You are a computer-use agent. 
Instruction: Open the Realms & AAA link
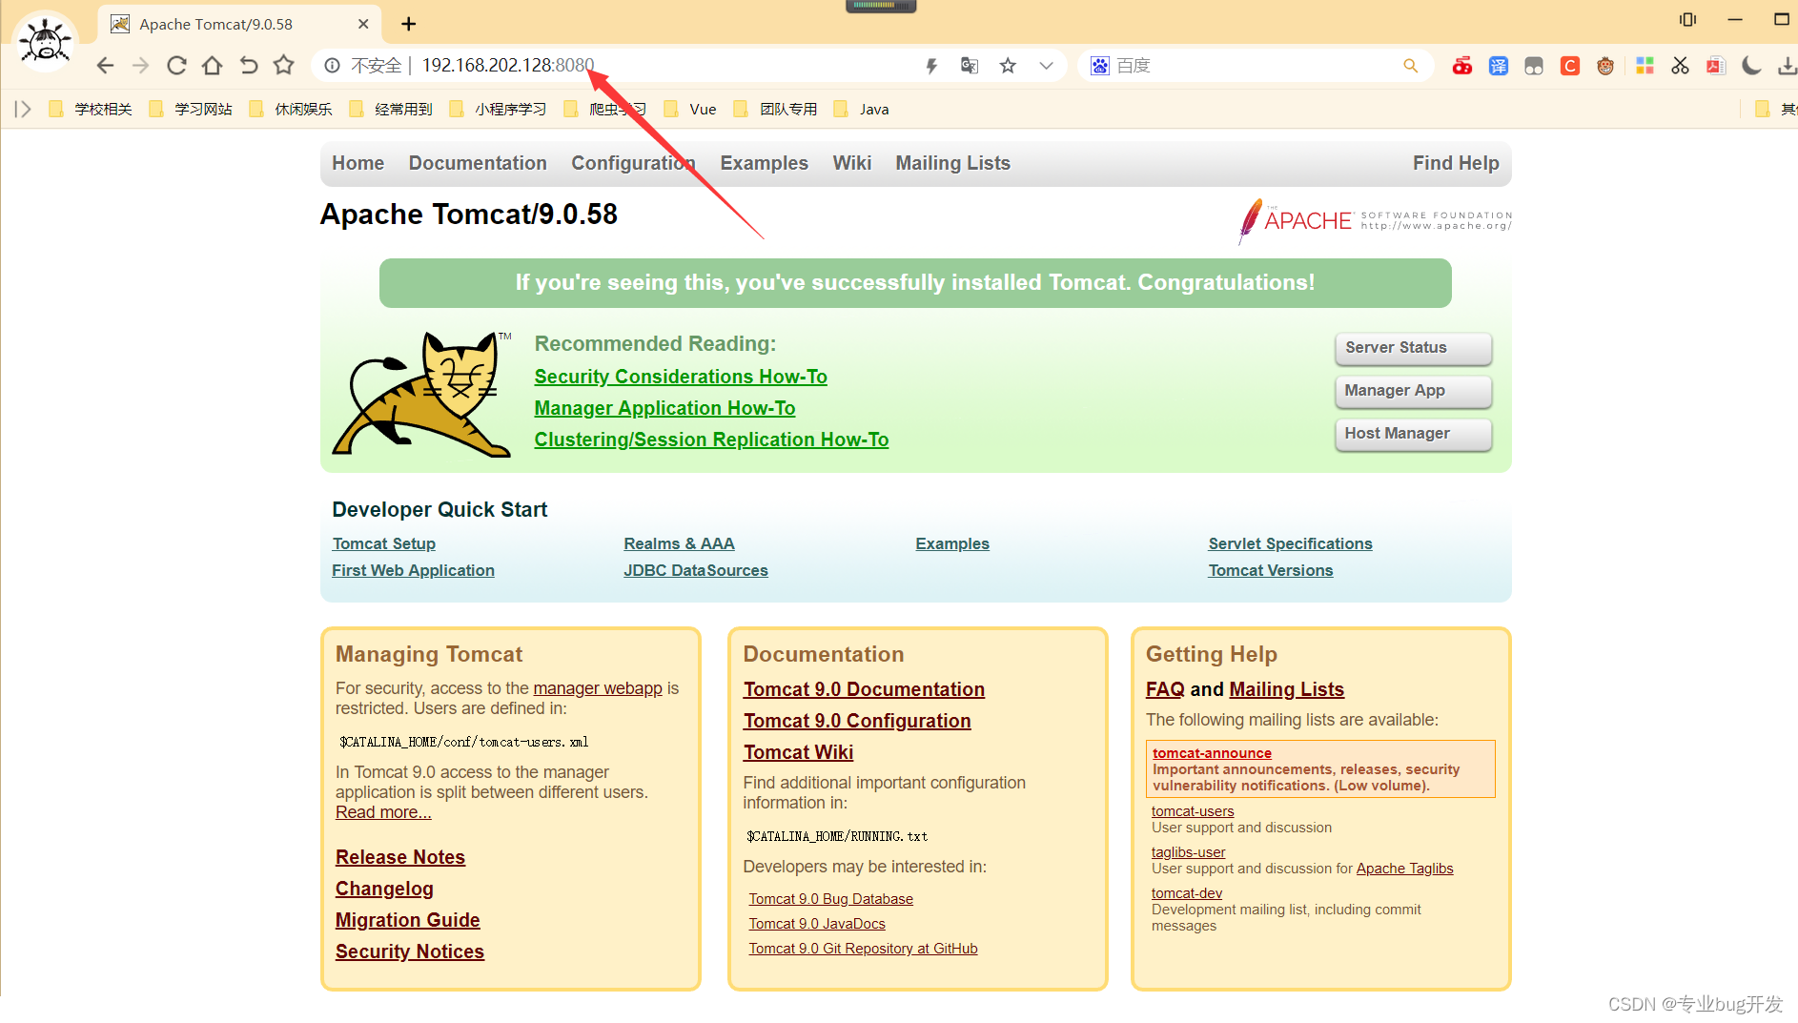click(679, 543)
